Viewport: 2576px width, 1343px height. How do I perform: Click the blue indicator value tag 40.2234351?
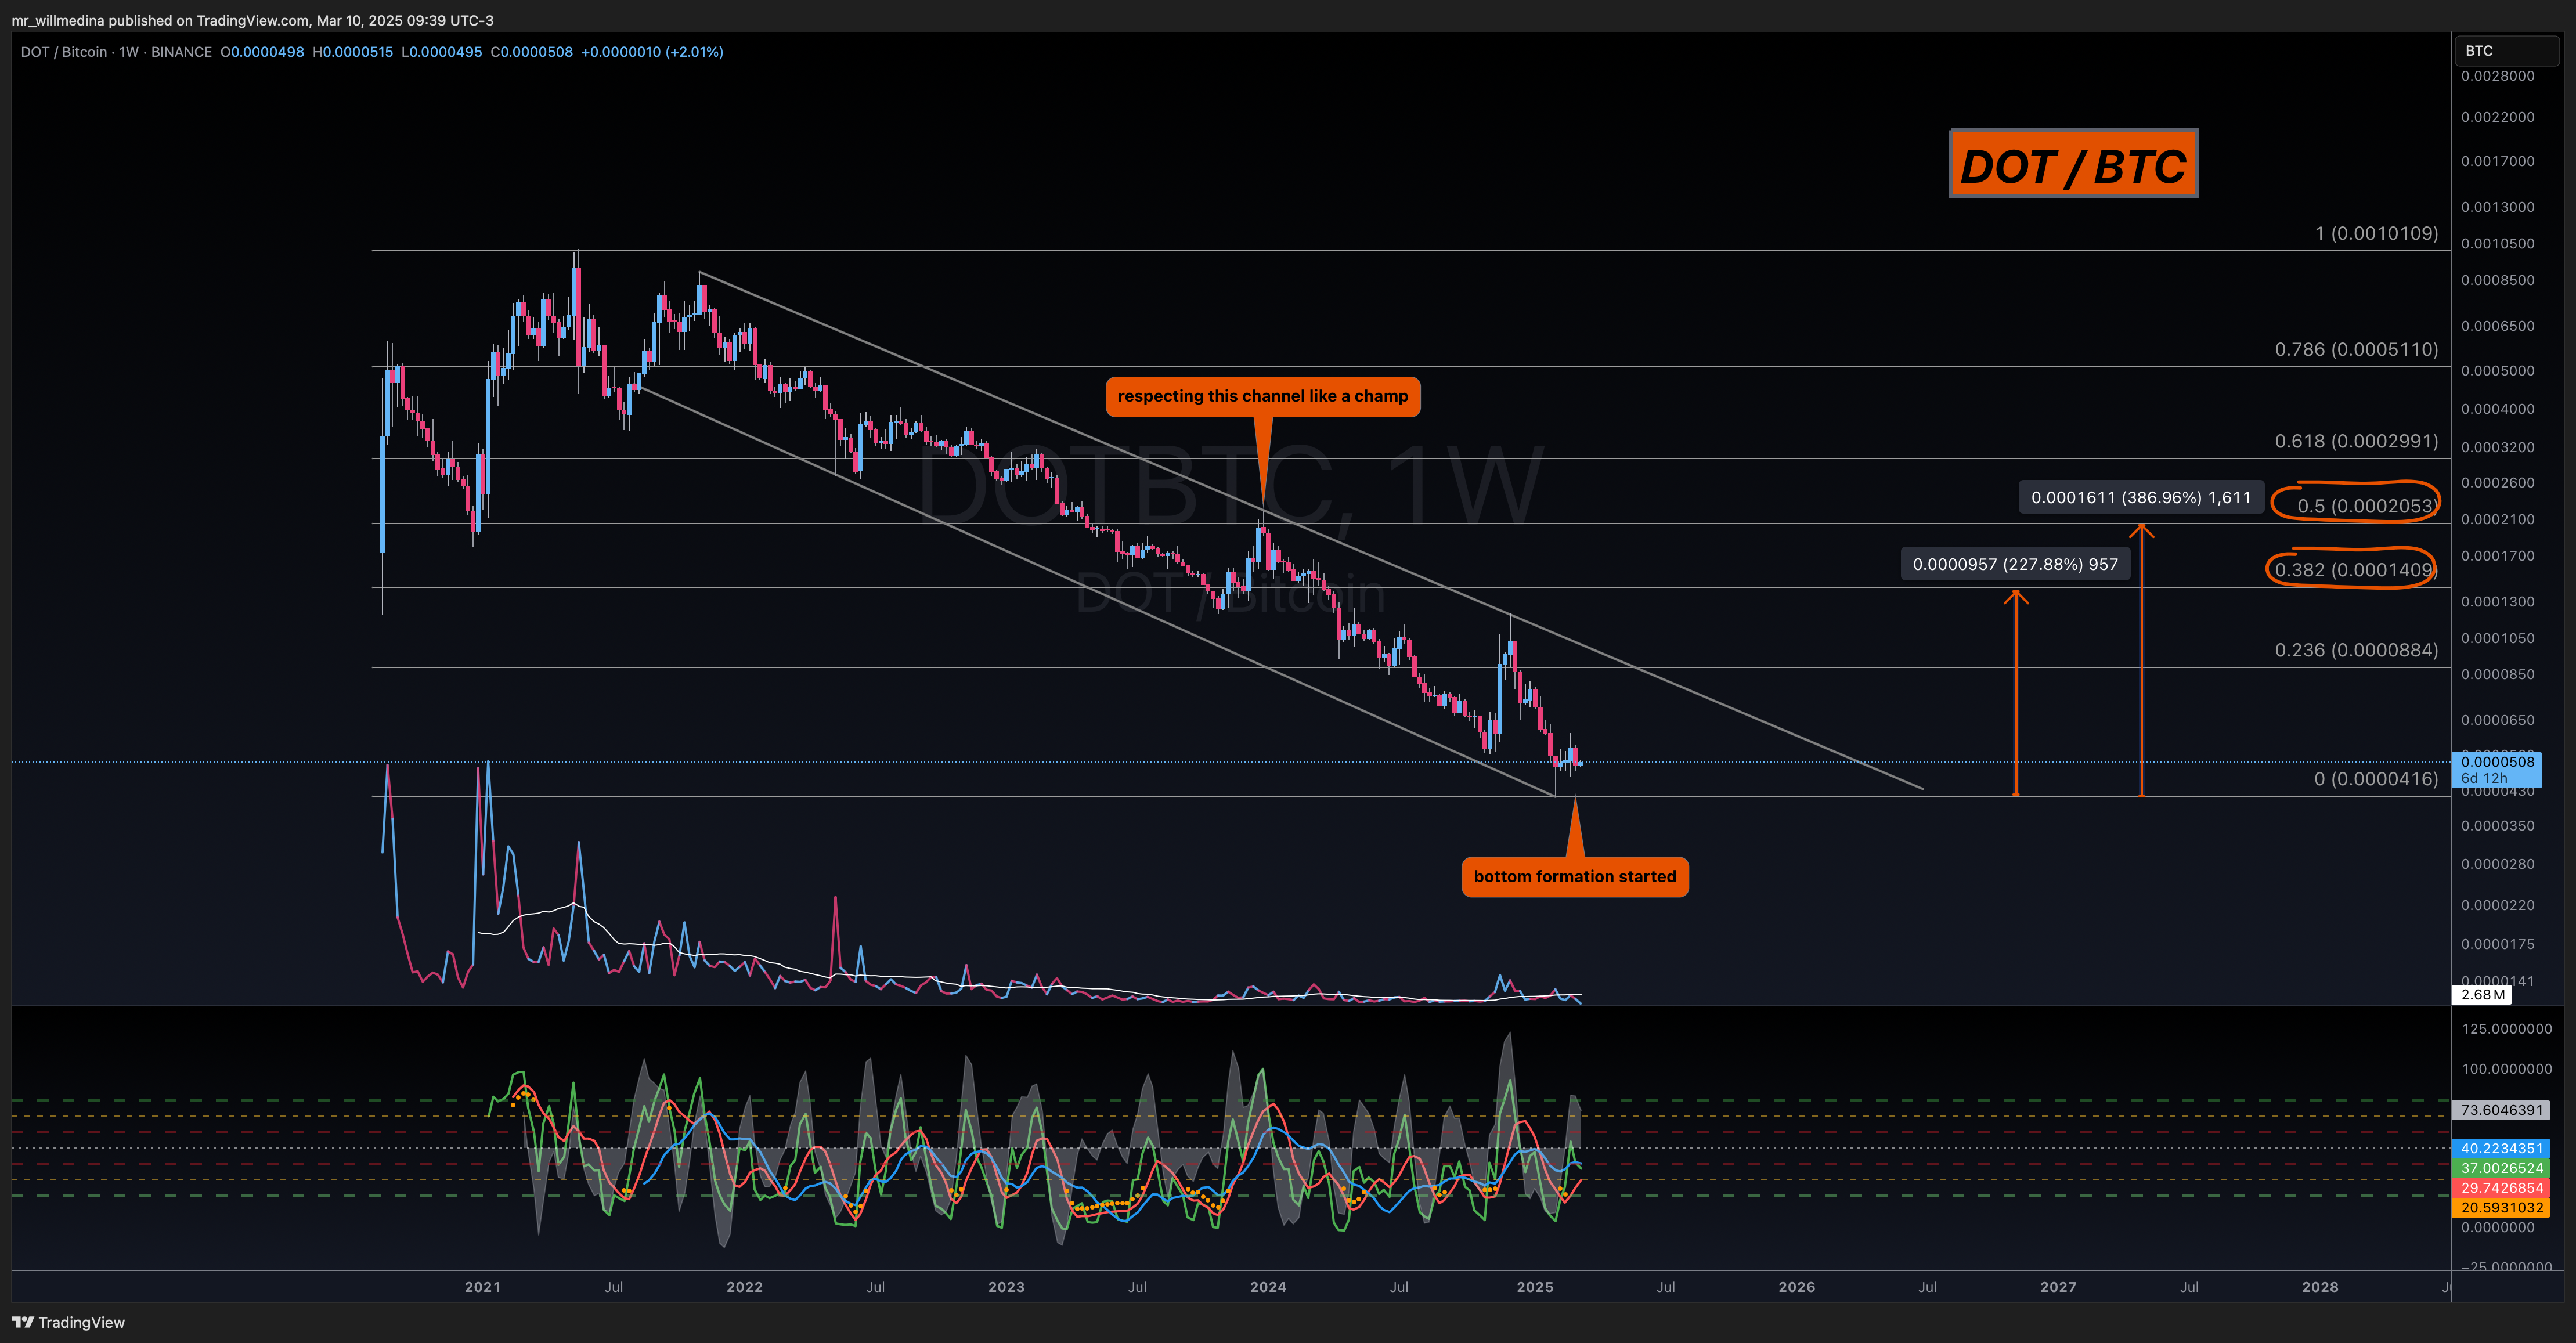tap(2501, 1149)
